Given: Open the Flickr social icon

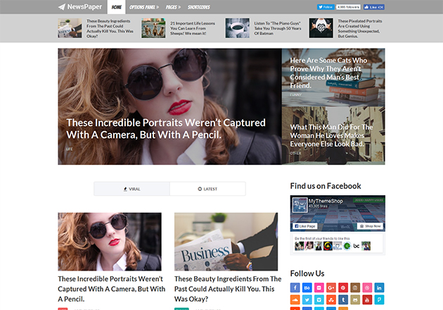Looking at the screenshot, I should [x=319, y=287].
